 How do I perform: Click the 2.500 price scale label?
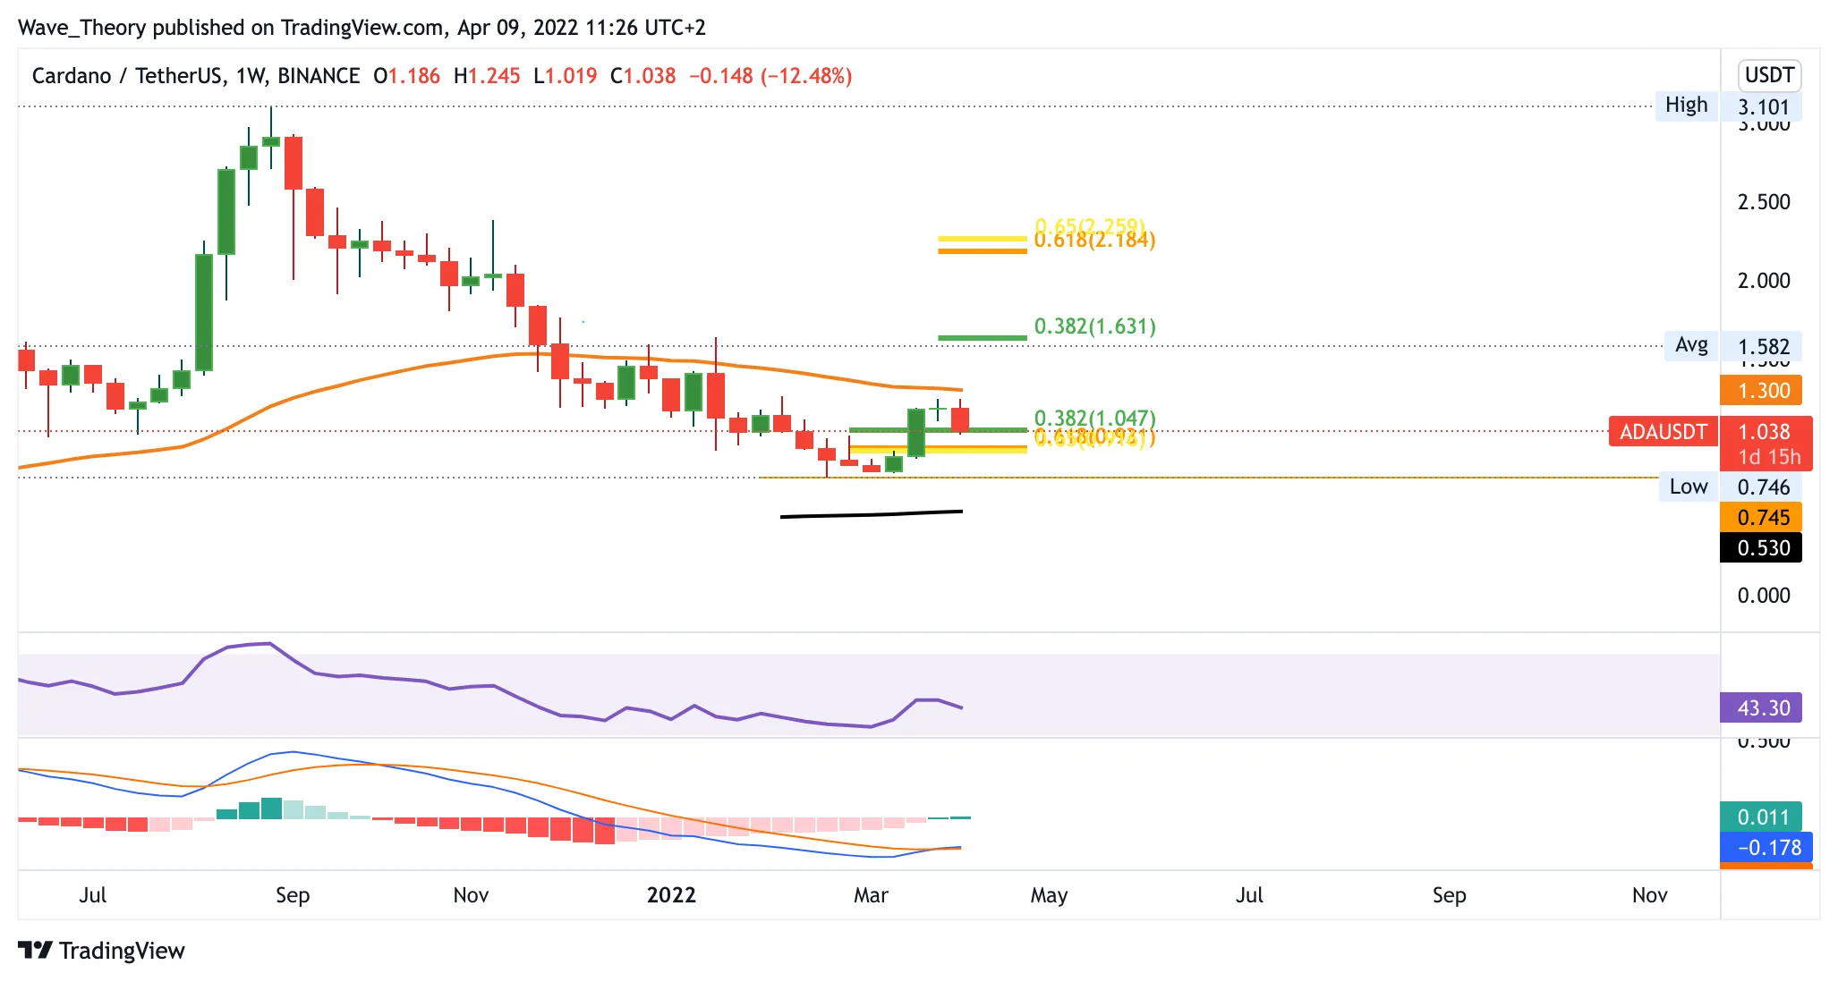pos(1764,201)
